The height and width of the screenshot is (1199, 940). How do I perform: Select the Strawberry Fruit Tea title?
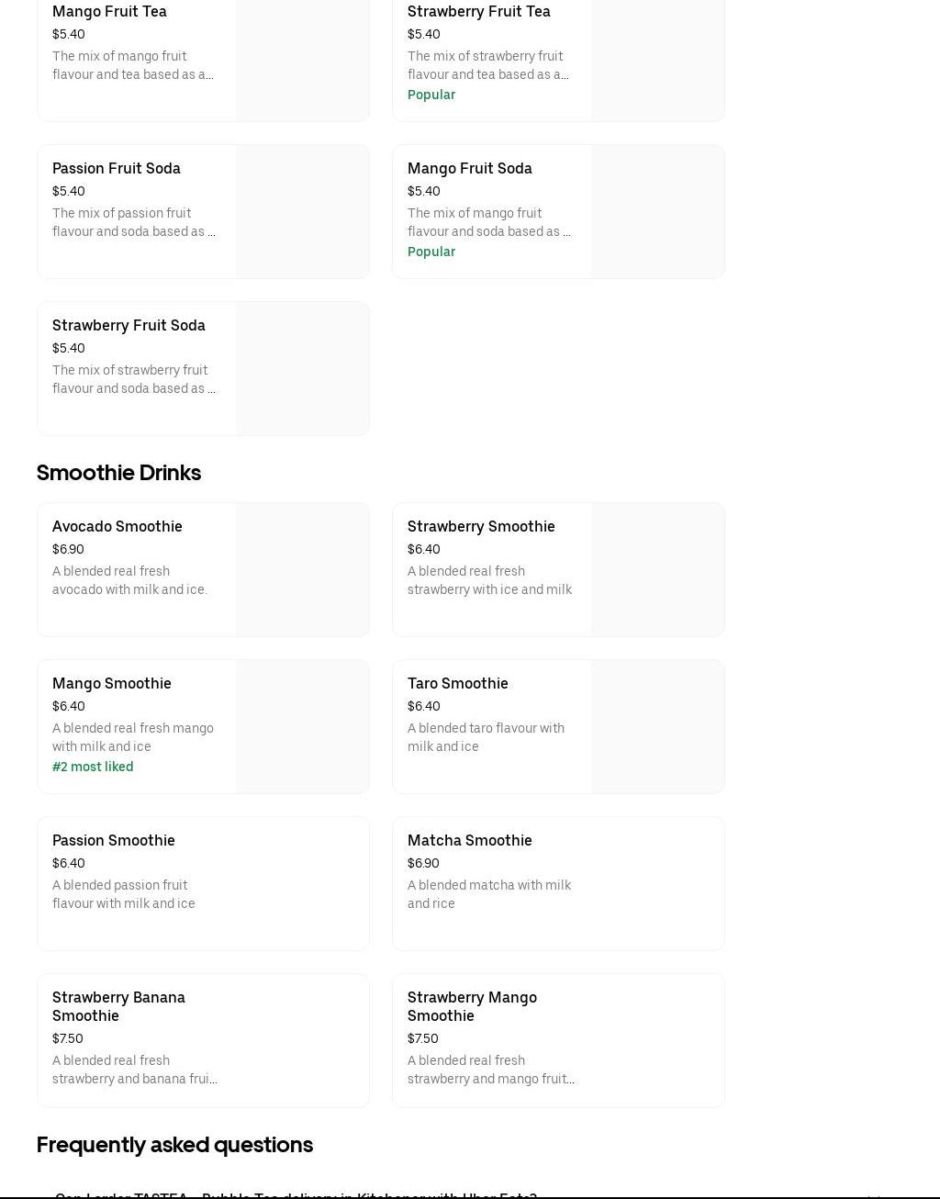pos(478,12)
